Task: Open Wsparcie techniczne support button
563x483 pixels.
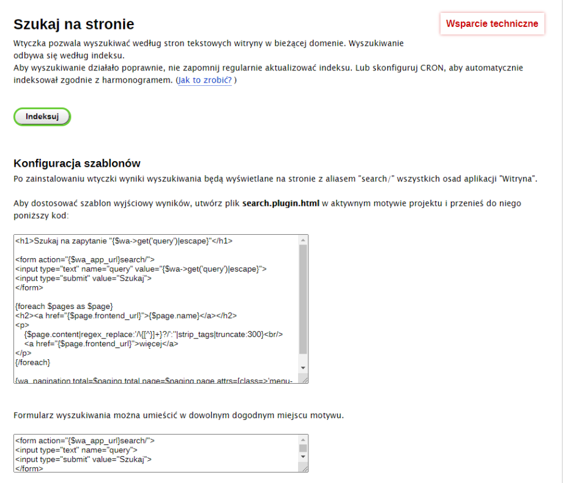Action: coord(491,24)
